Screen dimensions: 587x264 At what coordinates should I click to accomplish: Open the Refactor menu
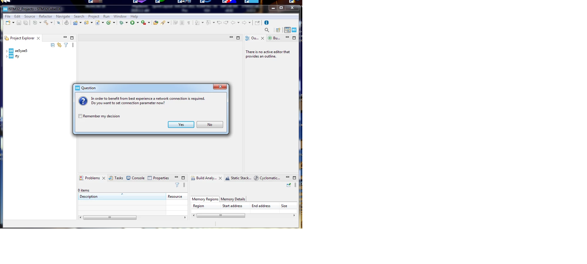[x=45, y=16]
